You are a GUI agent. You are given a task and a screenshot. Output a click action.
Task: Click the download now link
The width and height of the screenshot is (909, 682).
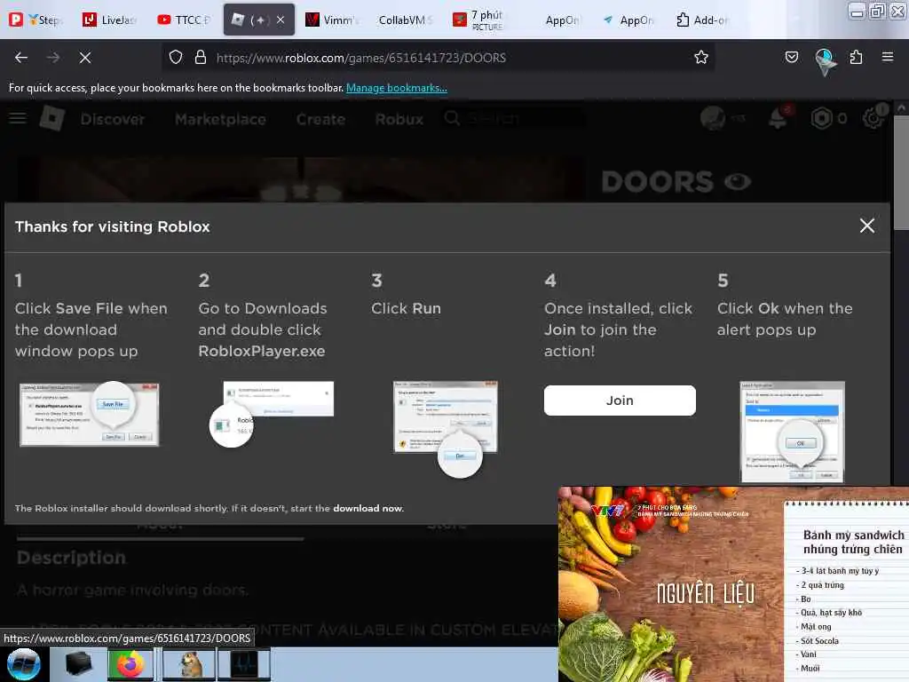click(x=368, y=508)
